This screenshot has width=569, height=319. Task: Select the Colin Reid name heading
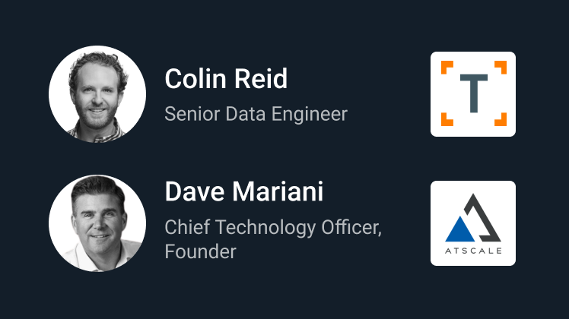[x=226, y=78]
